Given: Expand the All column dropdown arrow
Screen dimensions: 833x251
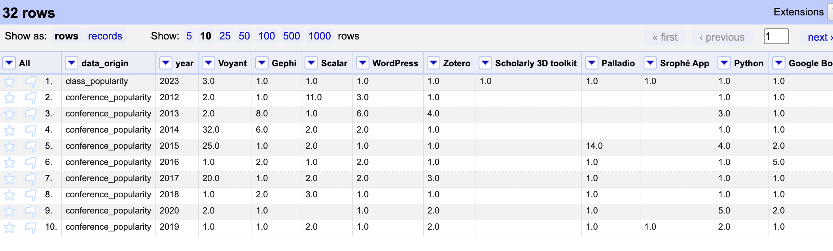Looking at the screenshot, I should click(x=9, y=63).
